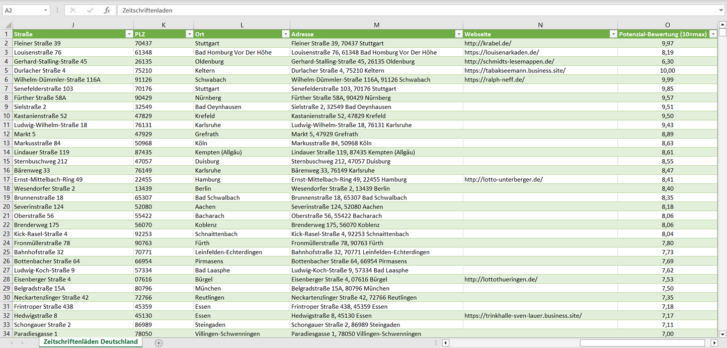Viewport: 727px width, 348px height.
Task: Click the formula bar Enter checkmark icon
Action: click(x=90, y=10)
